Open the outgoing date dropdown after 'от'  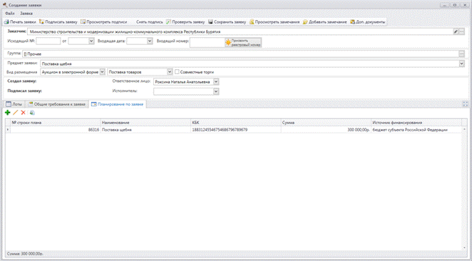[91, 41]
